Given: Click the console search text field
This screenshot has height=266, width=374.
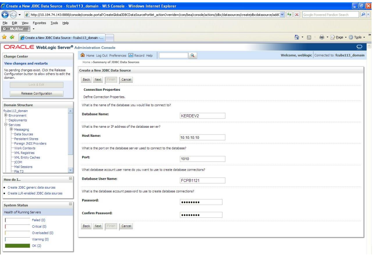Looking at the screenshot, I should pyautogui.click(x=174, y=55).
